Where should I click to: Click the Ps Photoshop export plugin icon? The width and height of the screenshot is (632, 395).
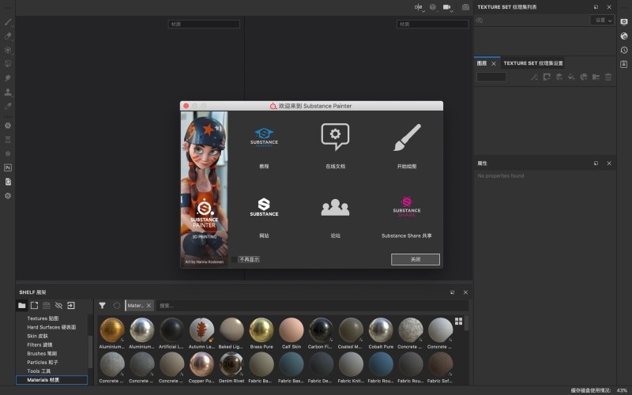[8, 167]
